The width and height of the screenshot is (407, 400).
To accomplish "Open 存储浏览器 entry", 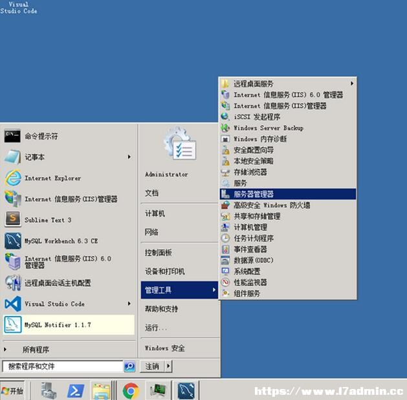I will [288, 172].
